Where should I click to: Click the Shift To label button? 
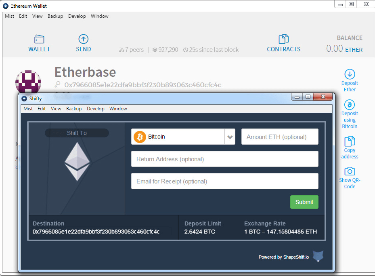point(77,133)
